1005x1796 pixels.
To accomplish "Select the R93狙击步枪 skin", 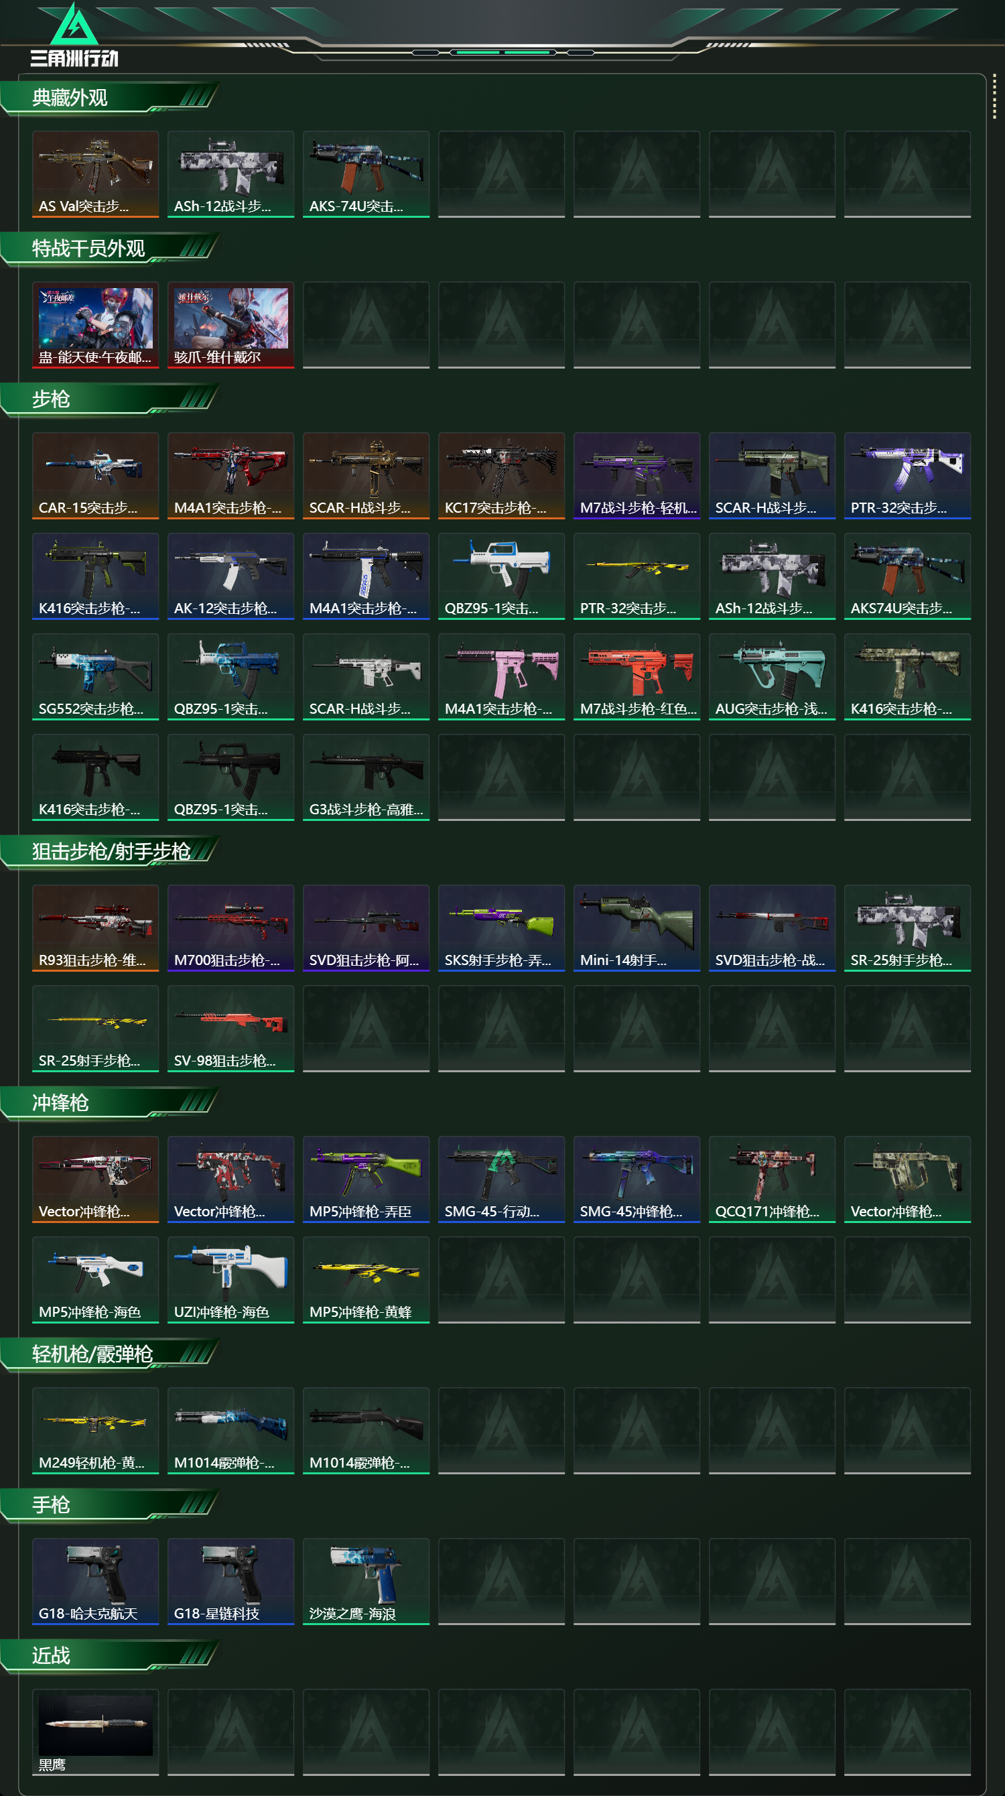I will [x=96, y=928].
